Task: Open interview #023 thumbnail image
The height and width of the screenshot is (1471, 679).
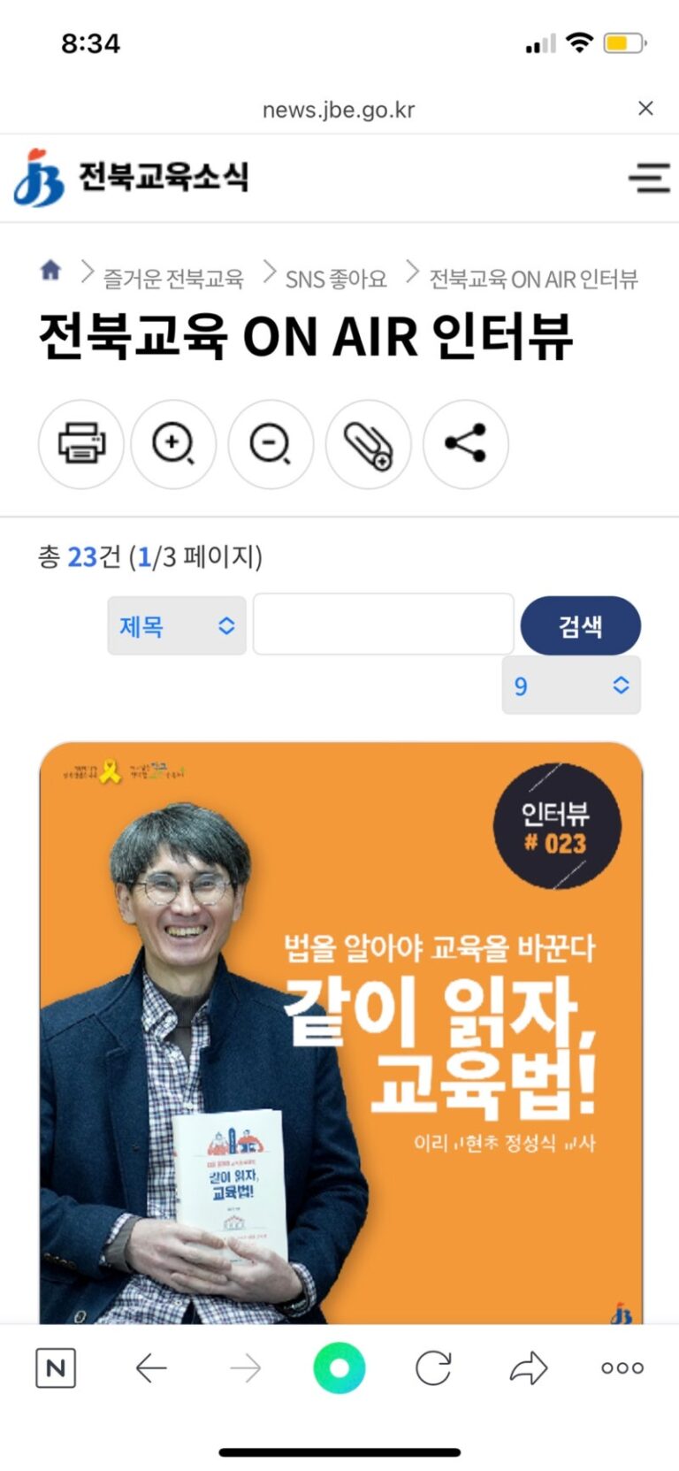Action: [x=341, y=1033]
